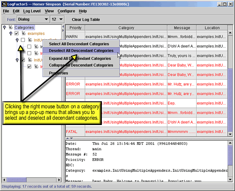The height and width of the screenshot is (191, 235).
Task: Open the Configure menu
Action: [66, 11]
